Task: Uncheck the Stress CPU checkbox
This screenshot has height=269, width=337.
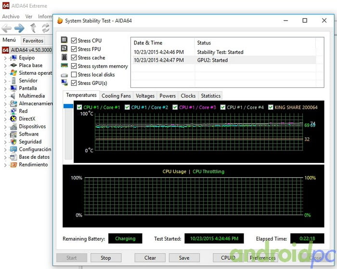Action: [x=74, y=40]
